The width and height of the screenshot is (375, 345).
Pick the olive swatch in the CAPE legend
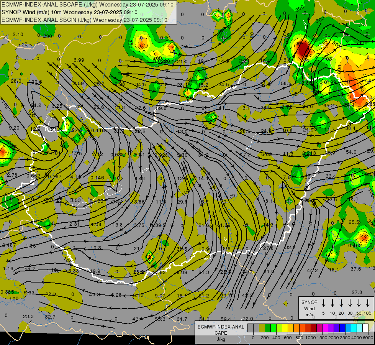click(262, 328)
